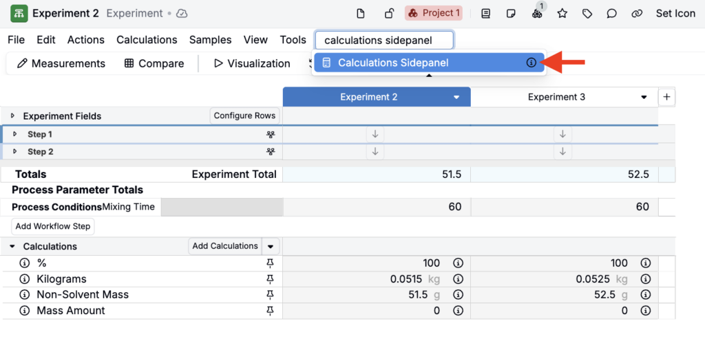Open the Calculations menu
This screenshot has height=343, width=705.
(x=147, y=40)
